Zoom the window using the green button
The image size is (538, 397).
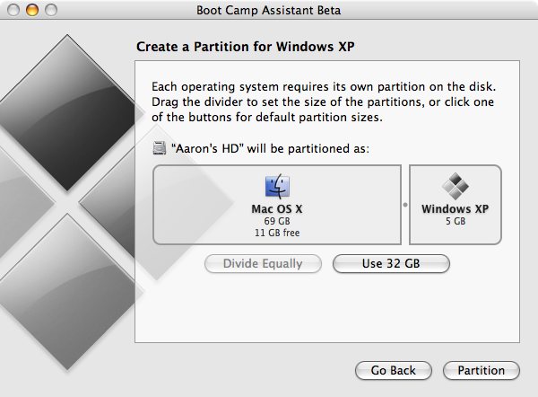[x=51, y=11]
